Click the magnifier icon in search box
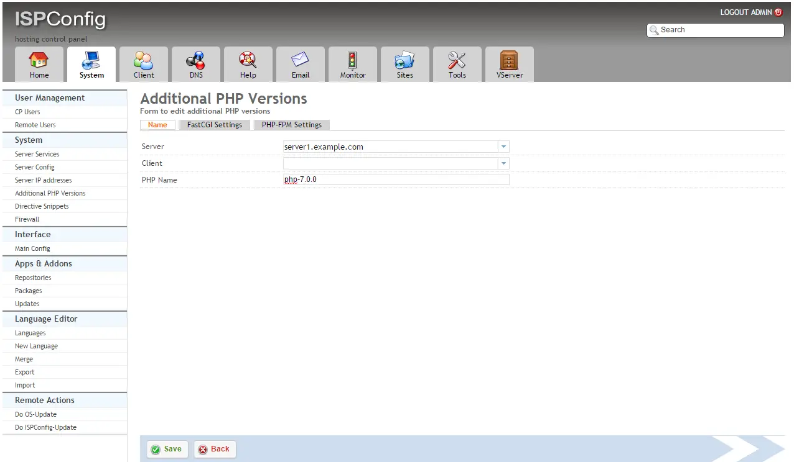This screenshot has width=794, height=462. [654, 30]
